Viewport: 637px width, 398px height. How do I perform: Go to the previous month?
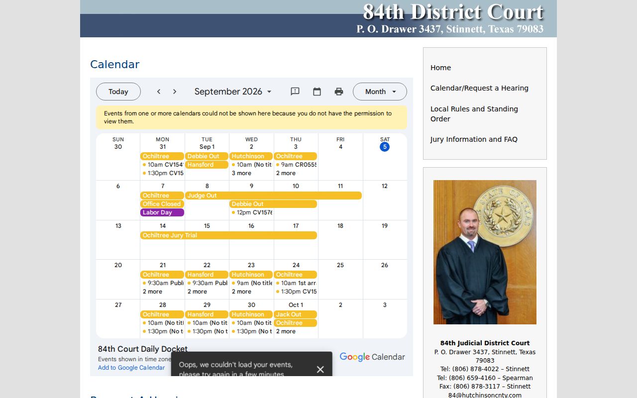point(159,92)
